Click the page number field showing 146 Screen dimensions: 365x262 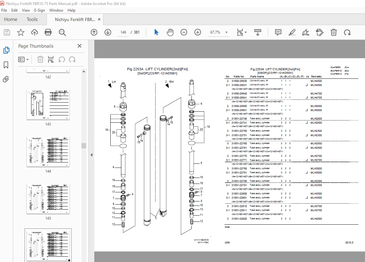123,32
